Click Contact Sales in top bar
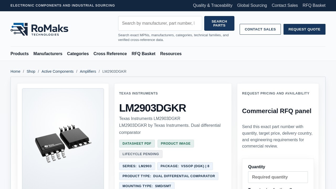336x189 pixels. (285, 5)
